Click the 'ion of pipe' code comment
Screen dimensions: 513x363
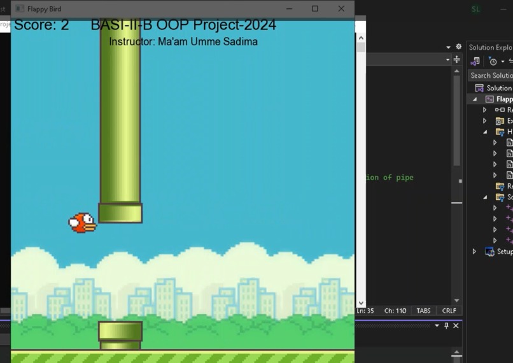[x=390, y=178]
